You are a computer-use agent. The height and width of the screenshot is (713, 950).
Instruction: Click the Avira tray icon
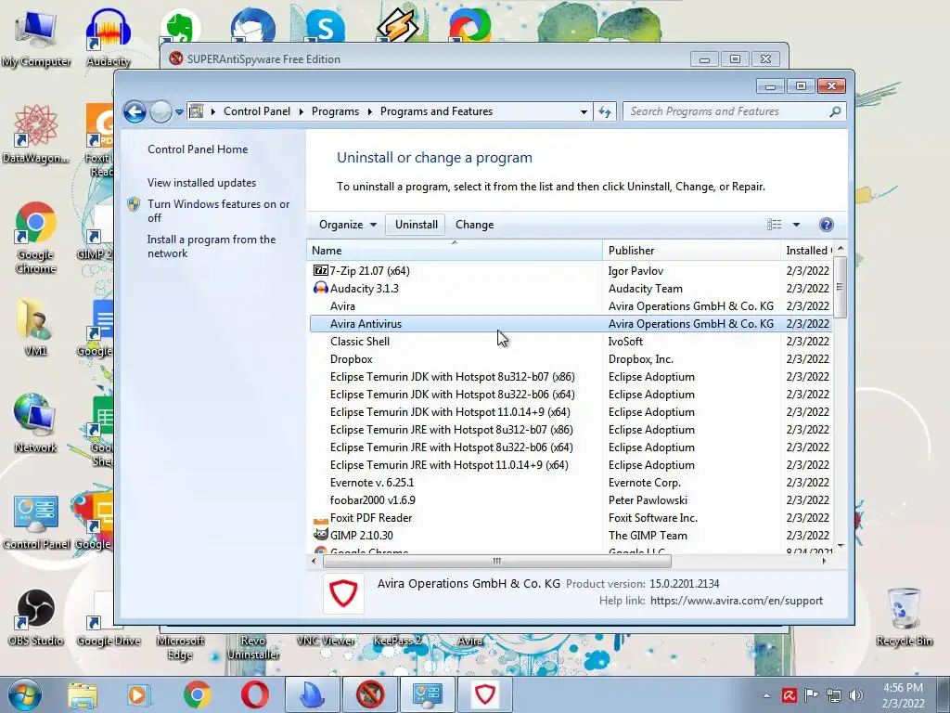(789, 695)
